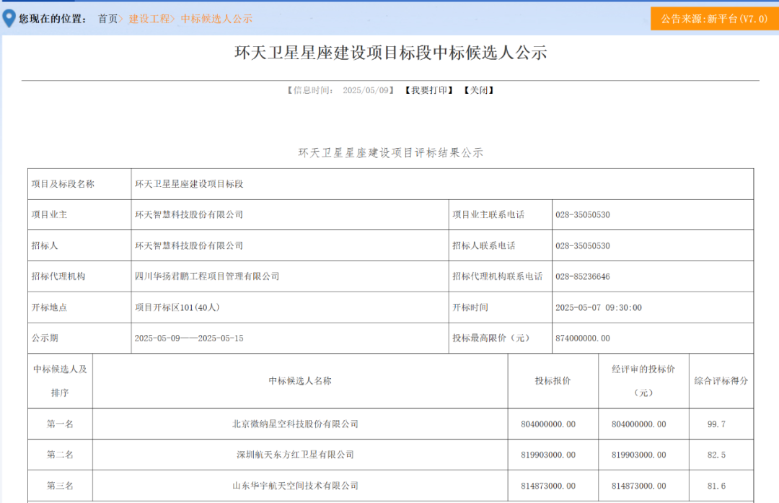The width and height of the screenshot is (779, 503).
Task: Click the cell 环天卫星星座建设项目标段
Action: (442, 184)
